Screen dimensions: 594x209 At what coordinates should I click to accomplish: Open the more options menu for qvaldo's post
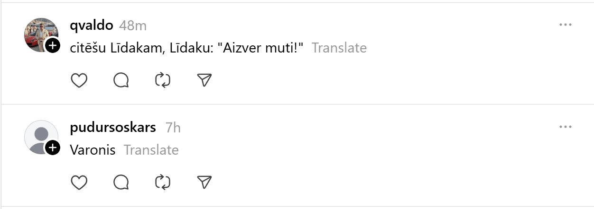(565, 25)
